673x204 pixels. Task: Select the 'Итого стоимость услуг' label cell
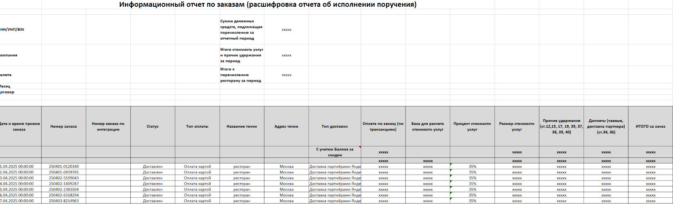coord(241,55)
